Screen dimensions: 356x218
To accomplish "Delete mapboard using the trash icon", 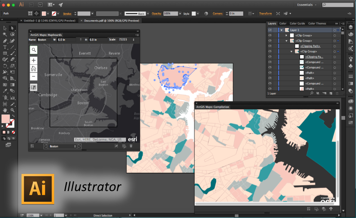I will pos(131,146).
